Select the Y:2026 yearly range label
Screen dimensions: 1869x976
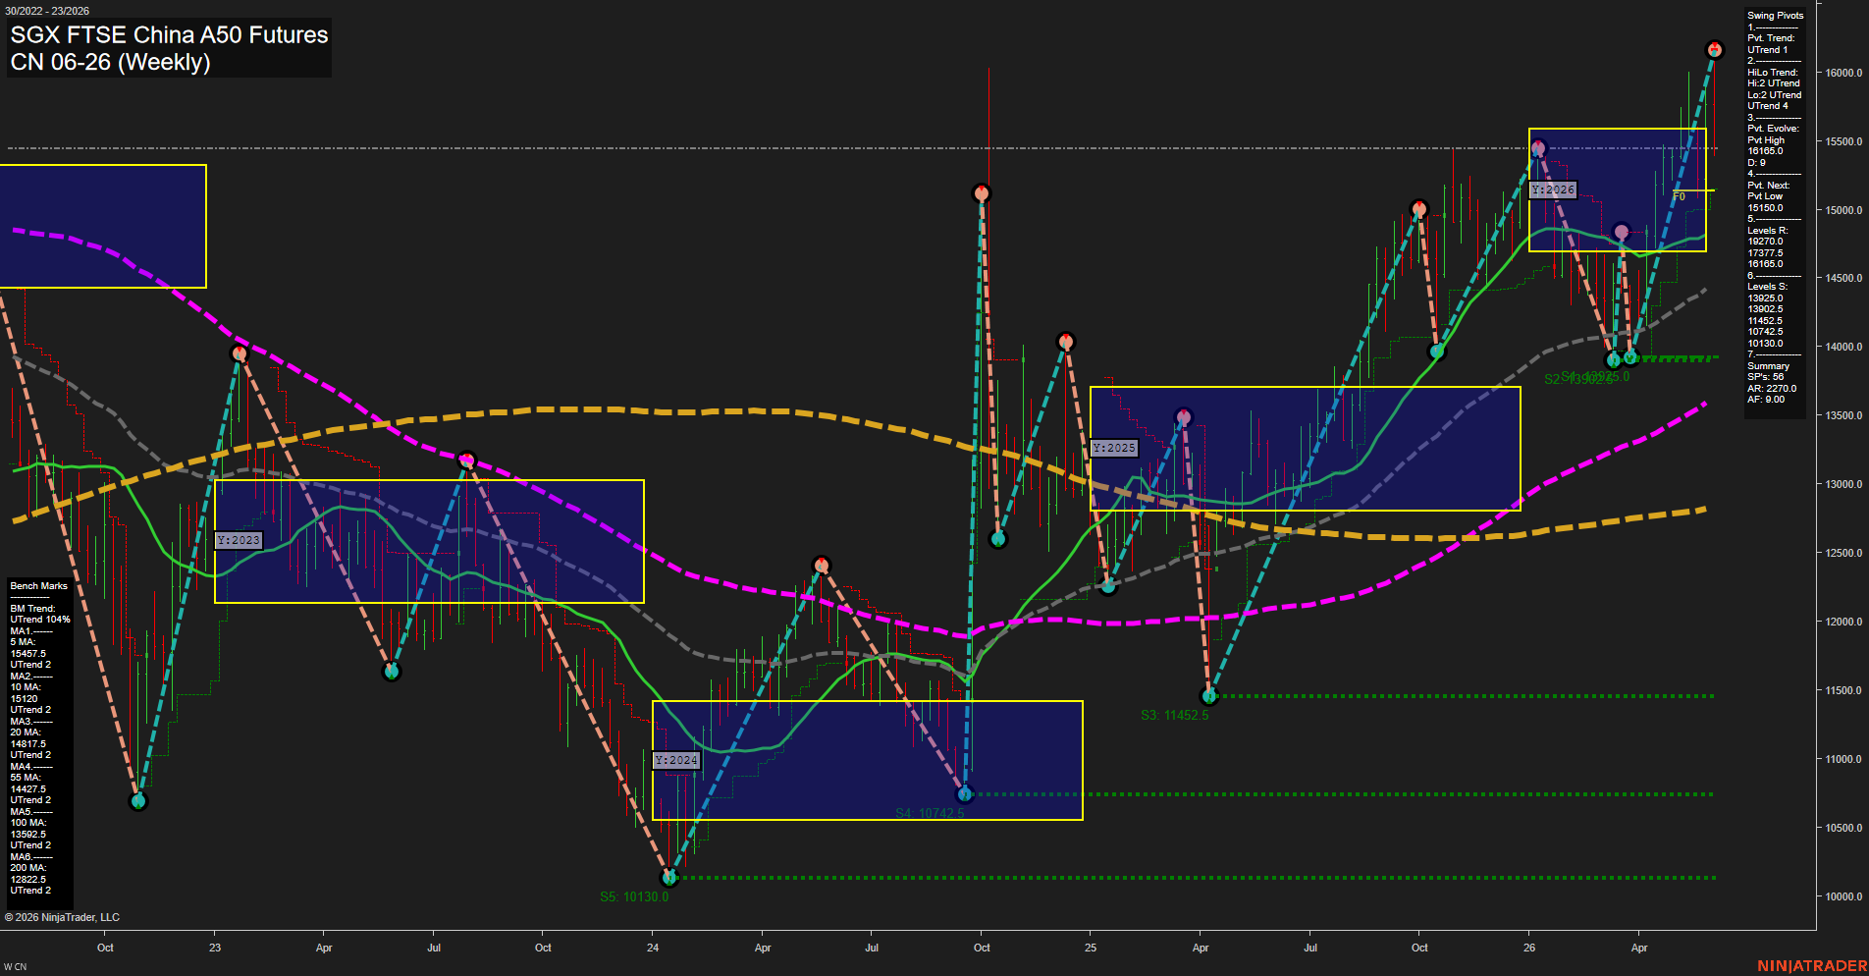coord(1553,190)
